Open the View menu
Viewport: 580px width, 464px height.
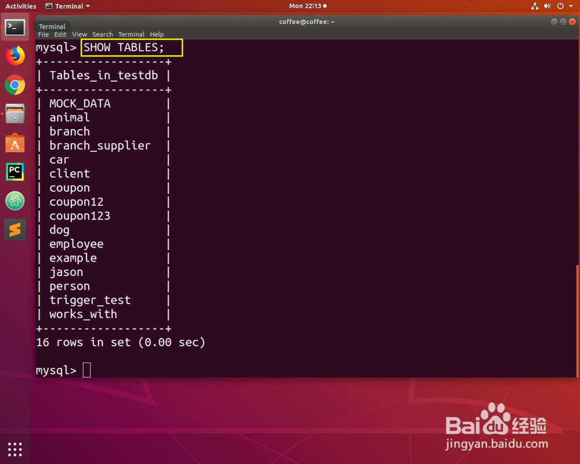click(79, 34)
